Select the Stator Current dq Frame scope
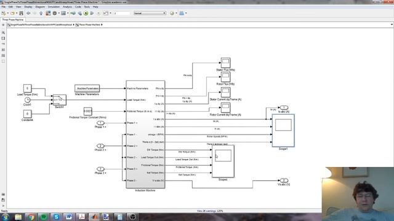394x221 pixels. coord(225,92)
